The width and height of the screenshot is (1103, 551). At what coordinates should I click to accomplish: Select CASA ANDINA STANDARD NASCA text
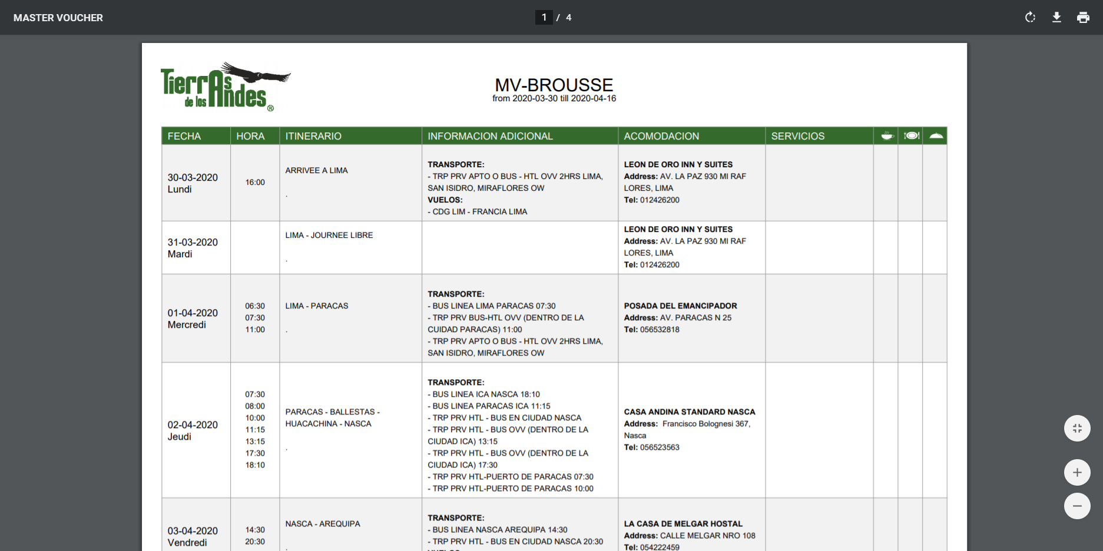tap(689, 412)
